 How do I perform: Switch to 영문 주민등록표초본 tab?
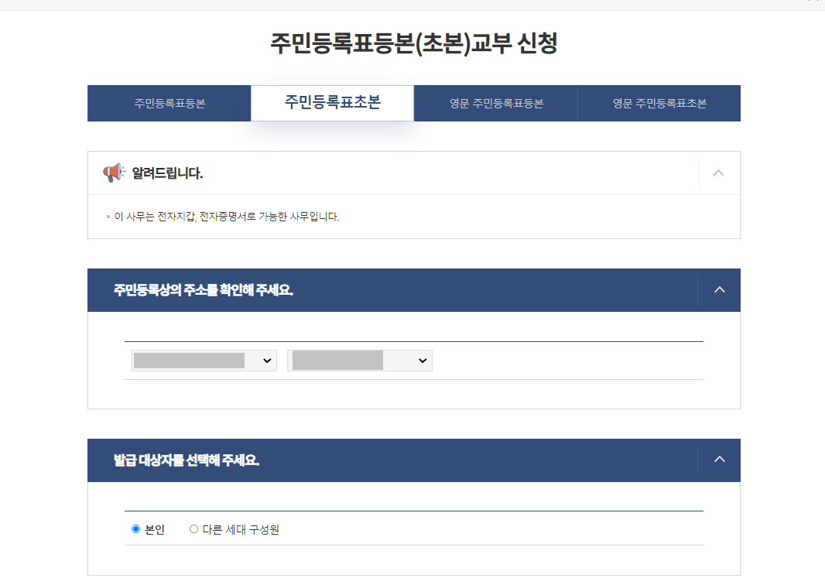pyautogui.click(x=659, y=103)
